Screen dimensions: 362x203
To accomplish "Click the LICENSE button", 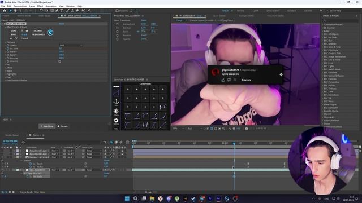I will (x=38, y=30).
